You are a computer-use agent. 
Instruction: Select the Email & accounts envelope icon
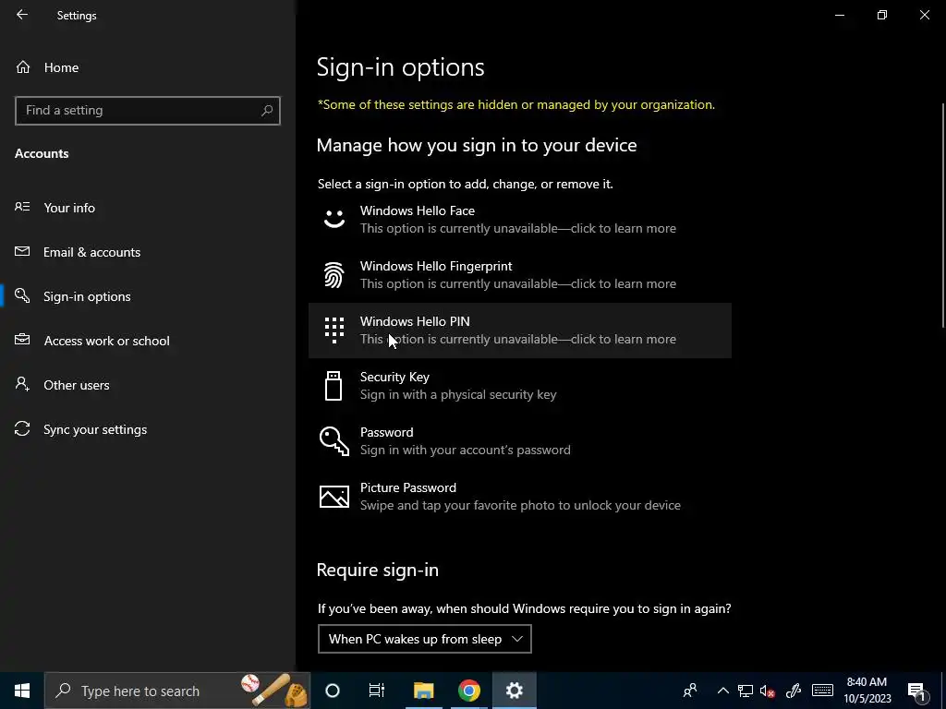click(x=22, y=251)
